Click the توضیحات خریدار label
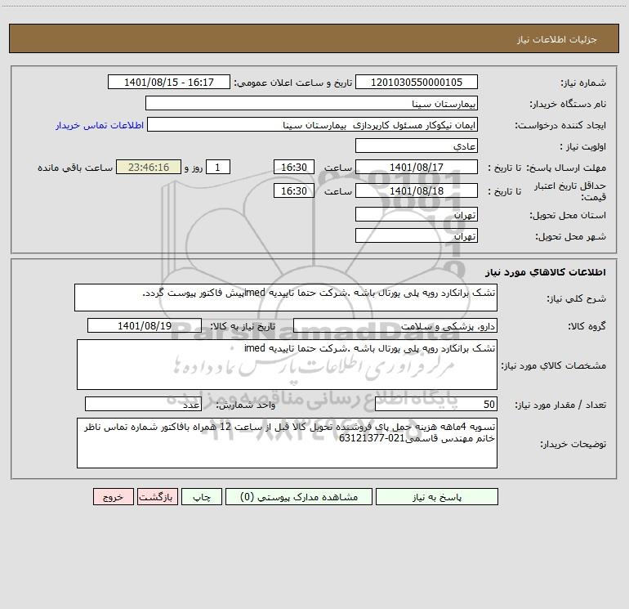629x609 pixels. tap(573, 444)
